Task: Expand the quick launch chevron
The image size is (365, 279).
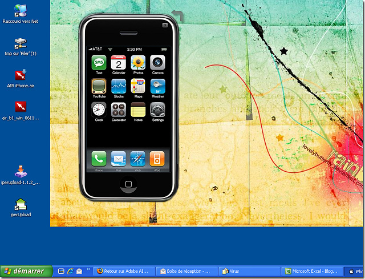Action: point(88,269)
